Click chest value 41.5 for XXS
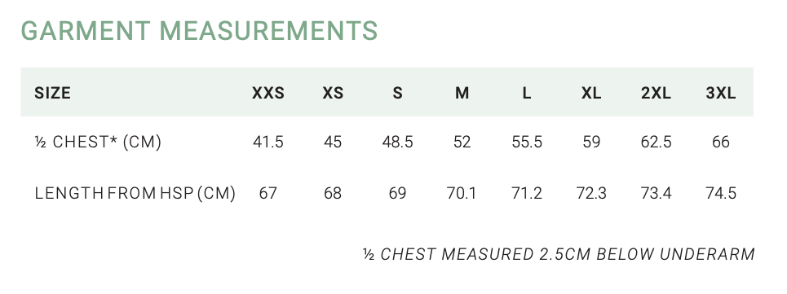This screenshot has width=787, height=294. [x=268, y=143]
